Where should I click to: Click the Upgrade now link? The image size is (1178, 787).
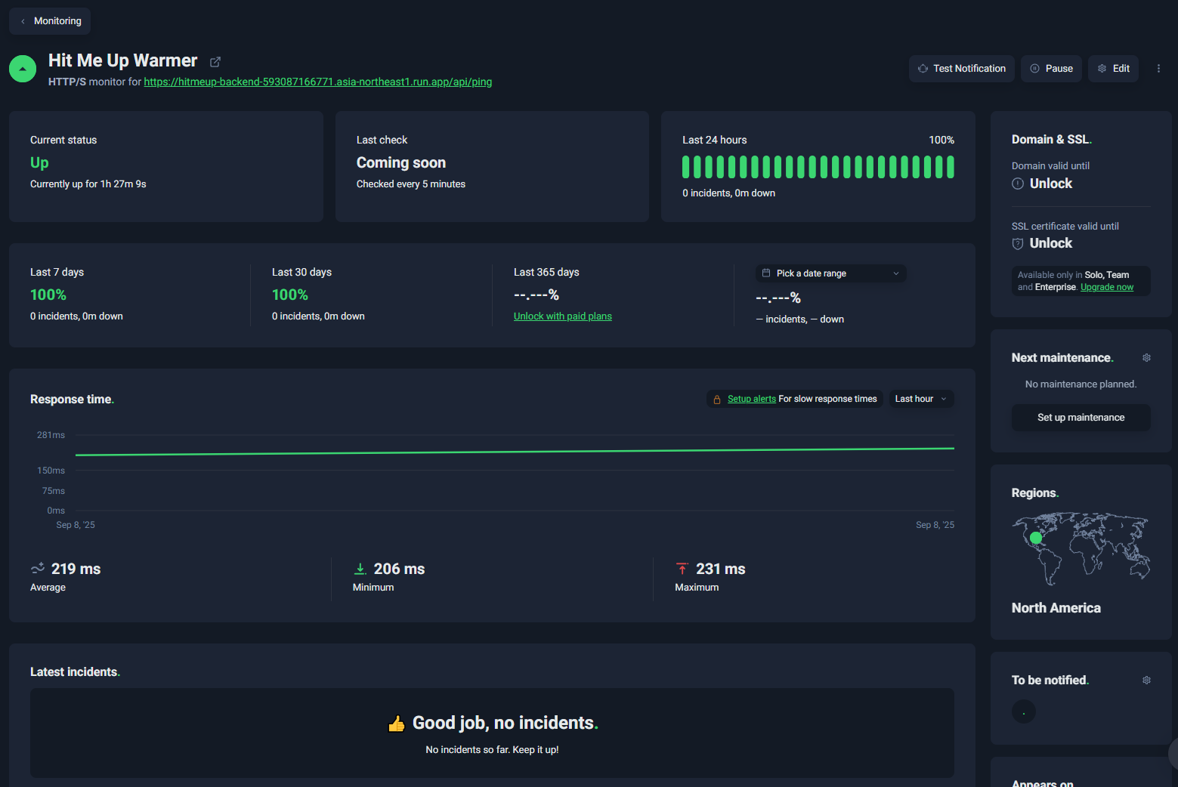(1107, 287)
